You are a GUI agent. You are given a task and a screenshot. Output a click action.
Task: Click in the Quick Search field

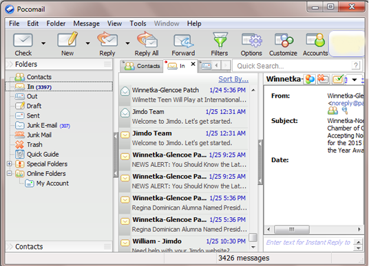292,66
